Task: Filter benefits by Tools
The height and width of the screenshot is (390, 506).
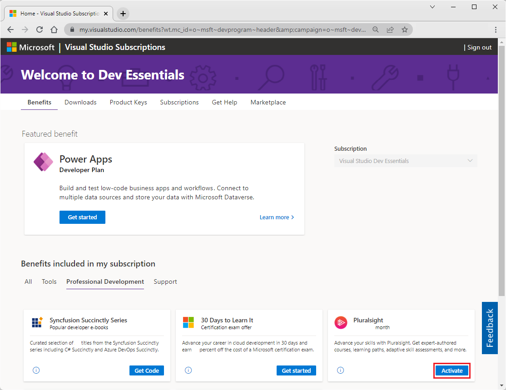Action: [49, 281]
